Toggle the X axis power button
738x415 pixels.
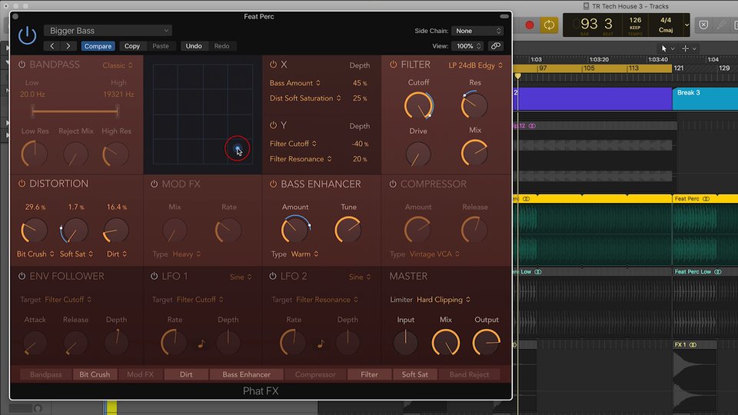pos(273,65)
